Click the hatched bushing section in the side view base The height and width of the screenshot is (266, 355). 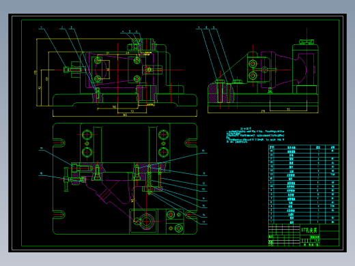(221, 93)
